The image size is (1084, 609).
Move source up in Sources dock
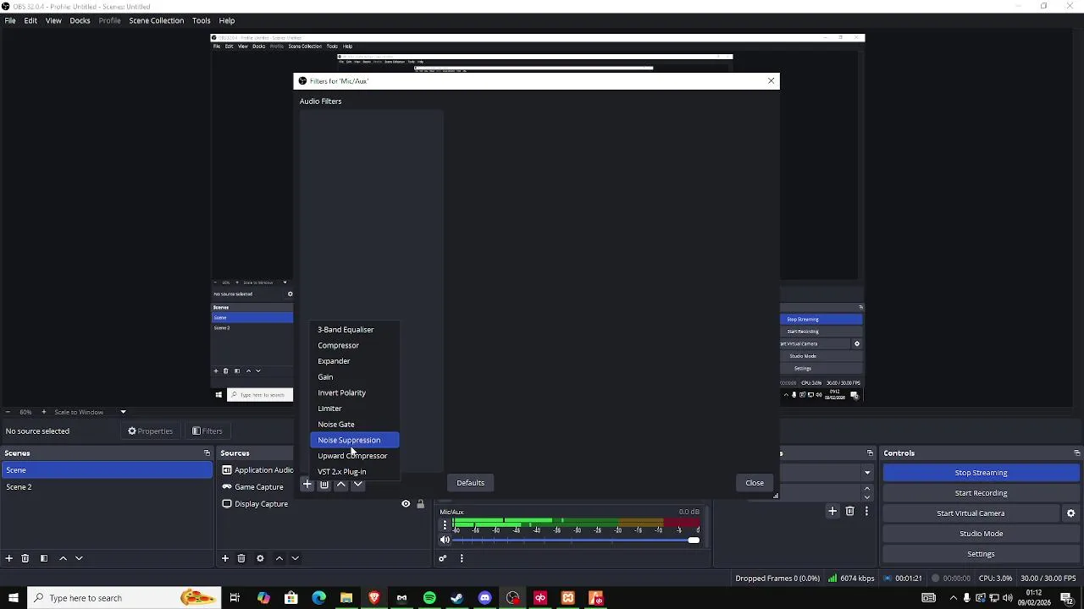pyautogui.click(x=279, y=558)
